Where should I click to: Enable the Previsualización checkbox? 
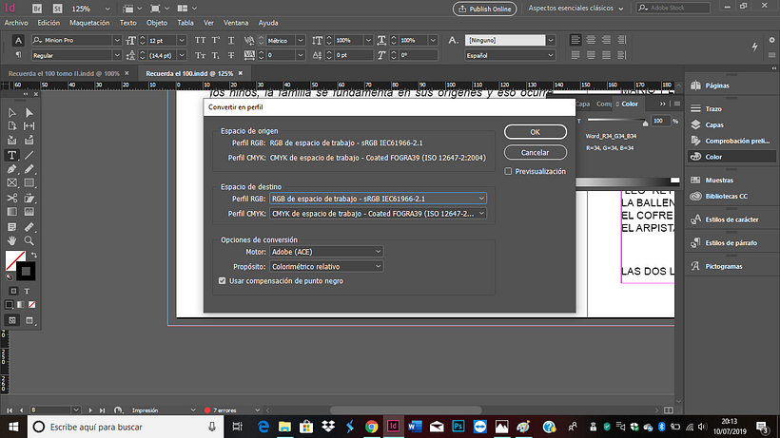tap(508, 171)
